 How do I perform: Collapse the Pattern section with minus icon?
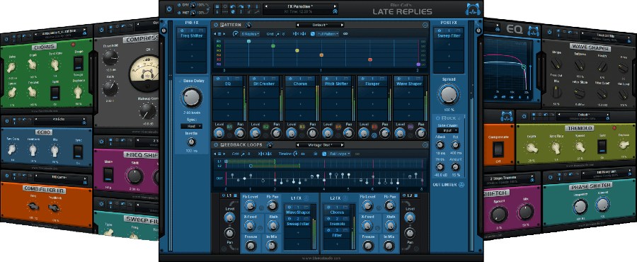425,25
